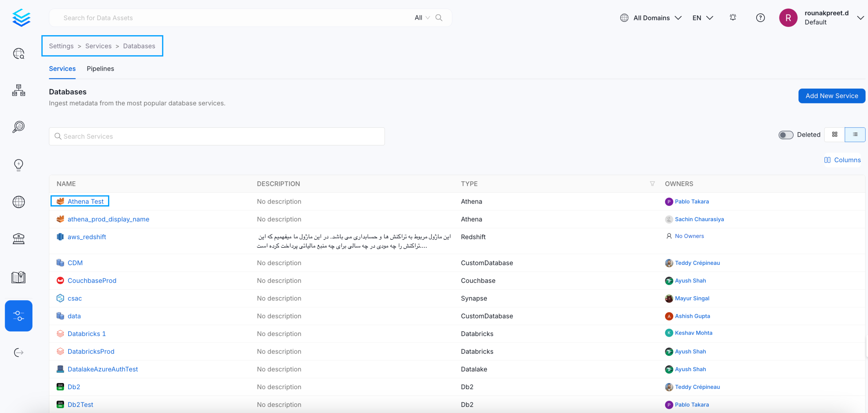This screenshot has width=868, height=413.
Task: Open the Athena Test service link
Action: (x=85, y=202)
